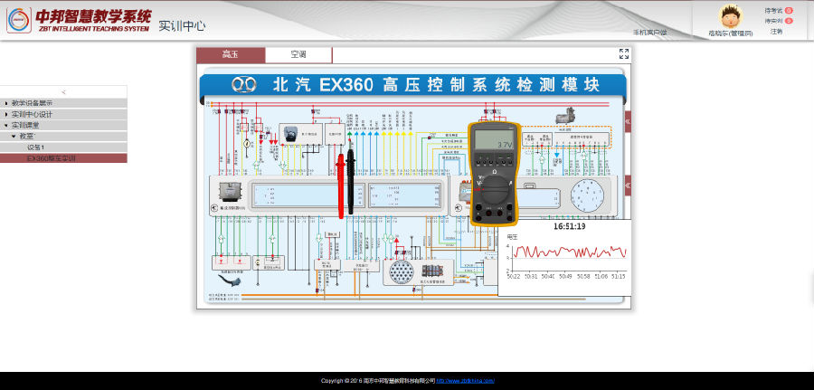Click the 51:15 x-axis chart label
This screenshot has height=390, width=814.
tap(618, 277)
